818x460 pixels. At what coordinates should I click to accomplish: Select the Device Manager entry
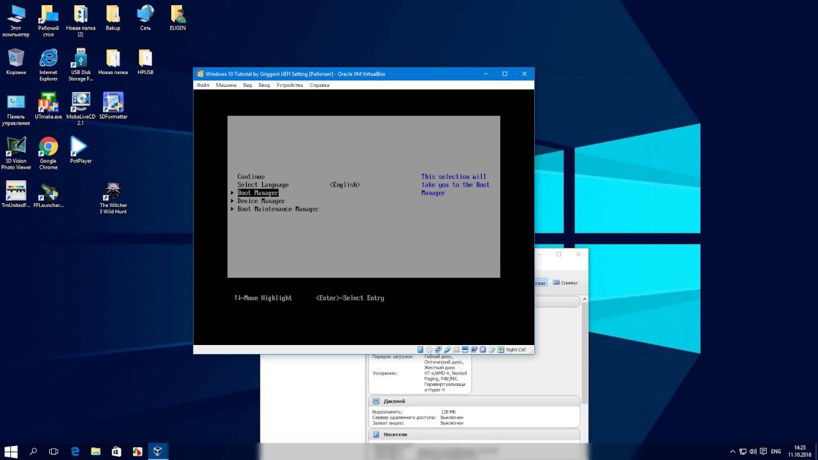point(261,201)
